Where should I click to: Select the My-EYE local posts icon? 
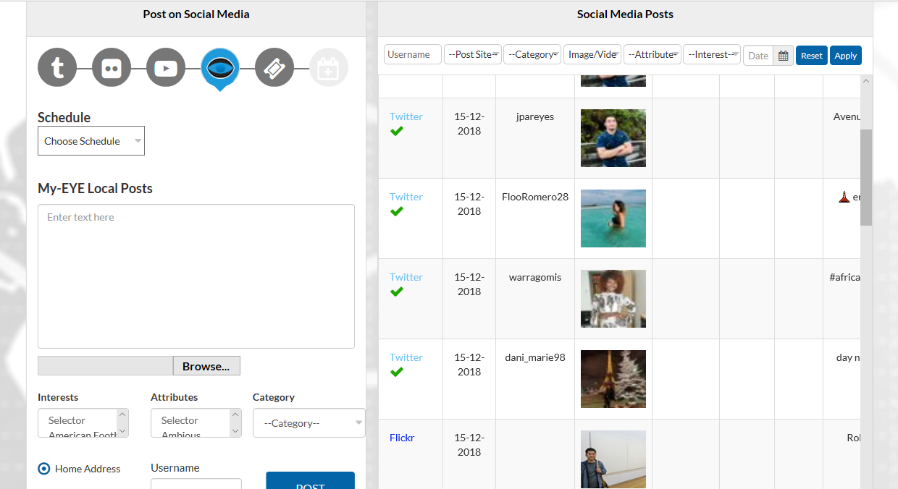220,69
